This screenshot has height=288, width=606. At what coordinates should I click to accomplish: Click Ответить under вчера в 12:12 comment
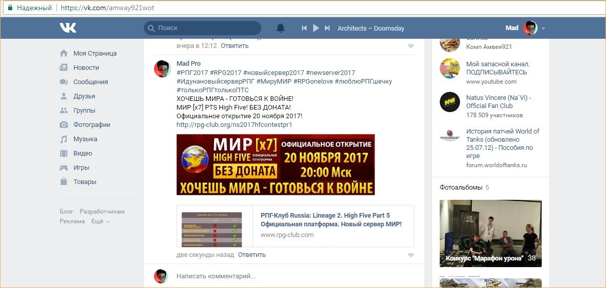click(x=235, y=45)
